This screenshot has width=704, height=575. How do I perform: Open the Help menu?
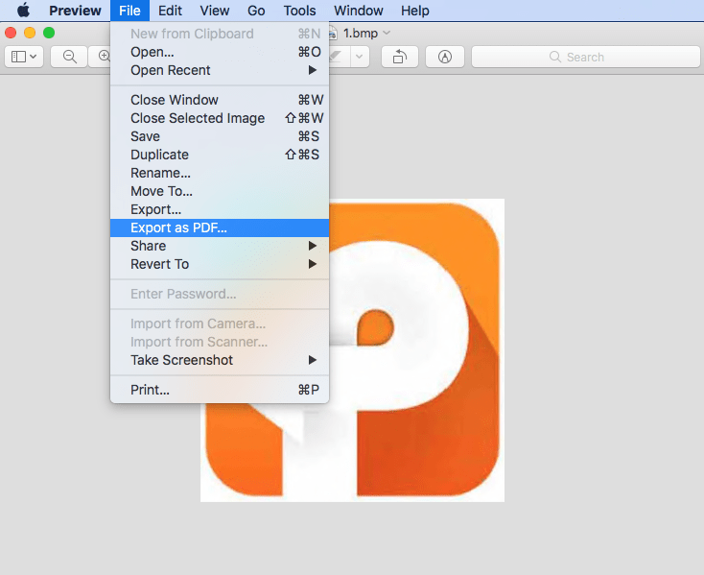415,11
